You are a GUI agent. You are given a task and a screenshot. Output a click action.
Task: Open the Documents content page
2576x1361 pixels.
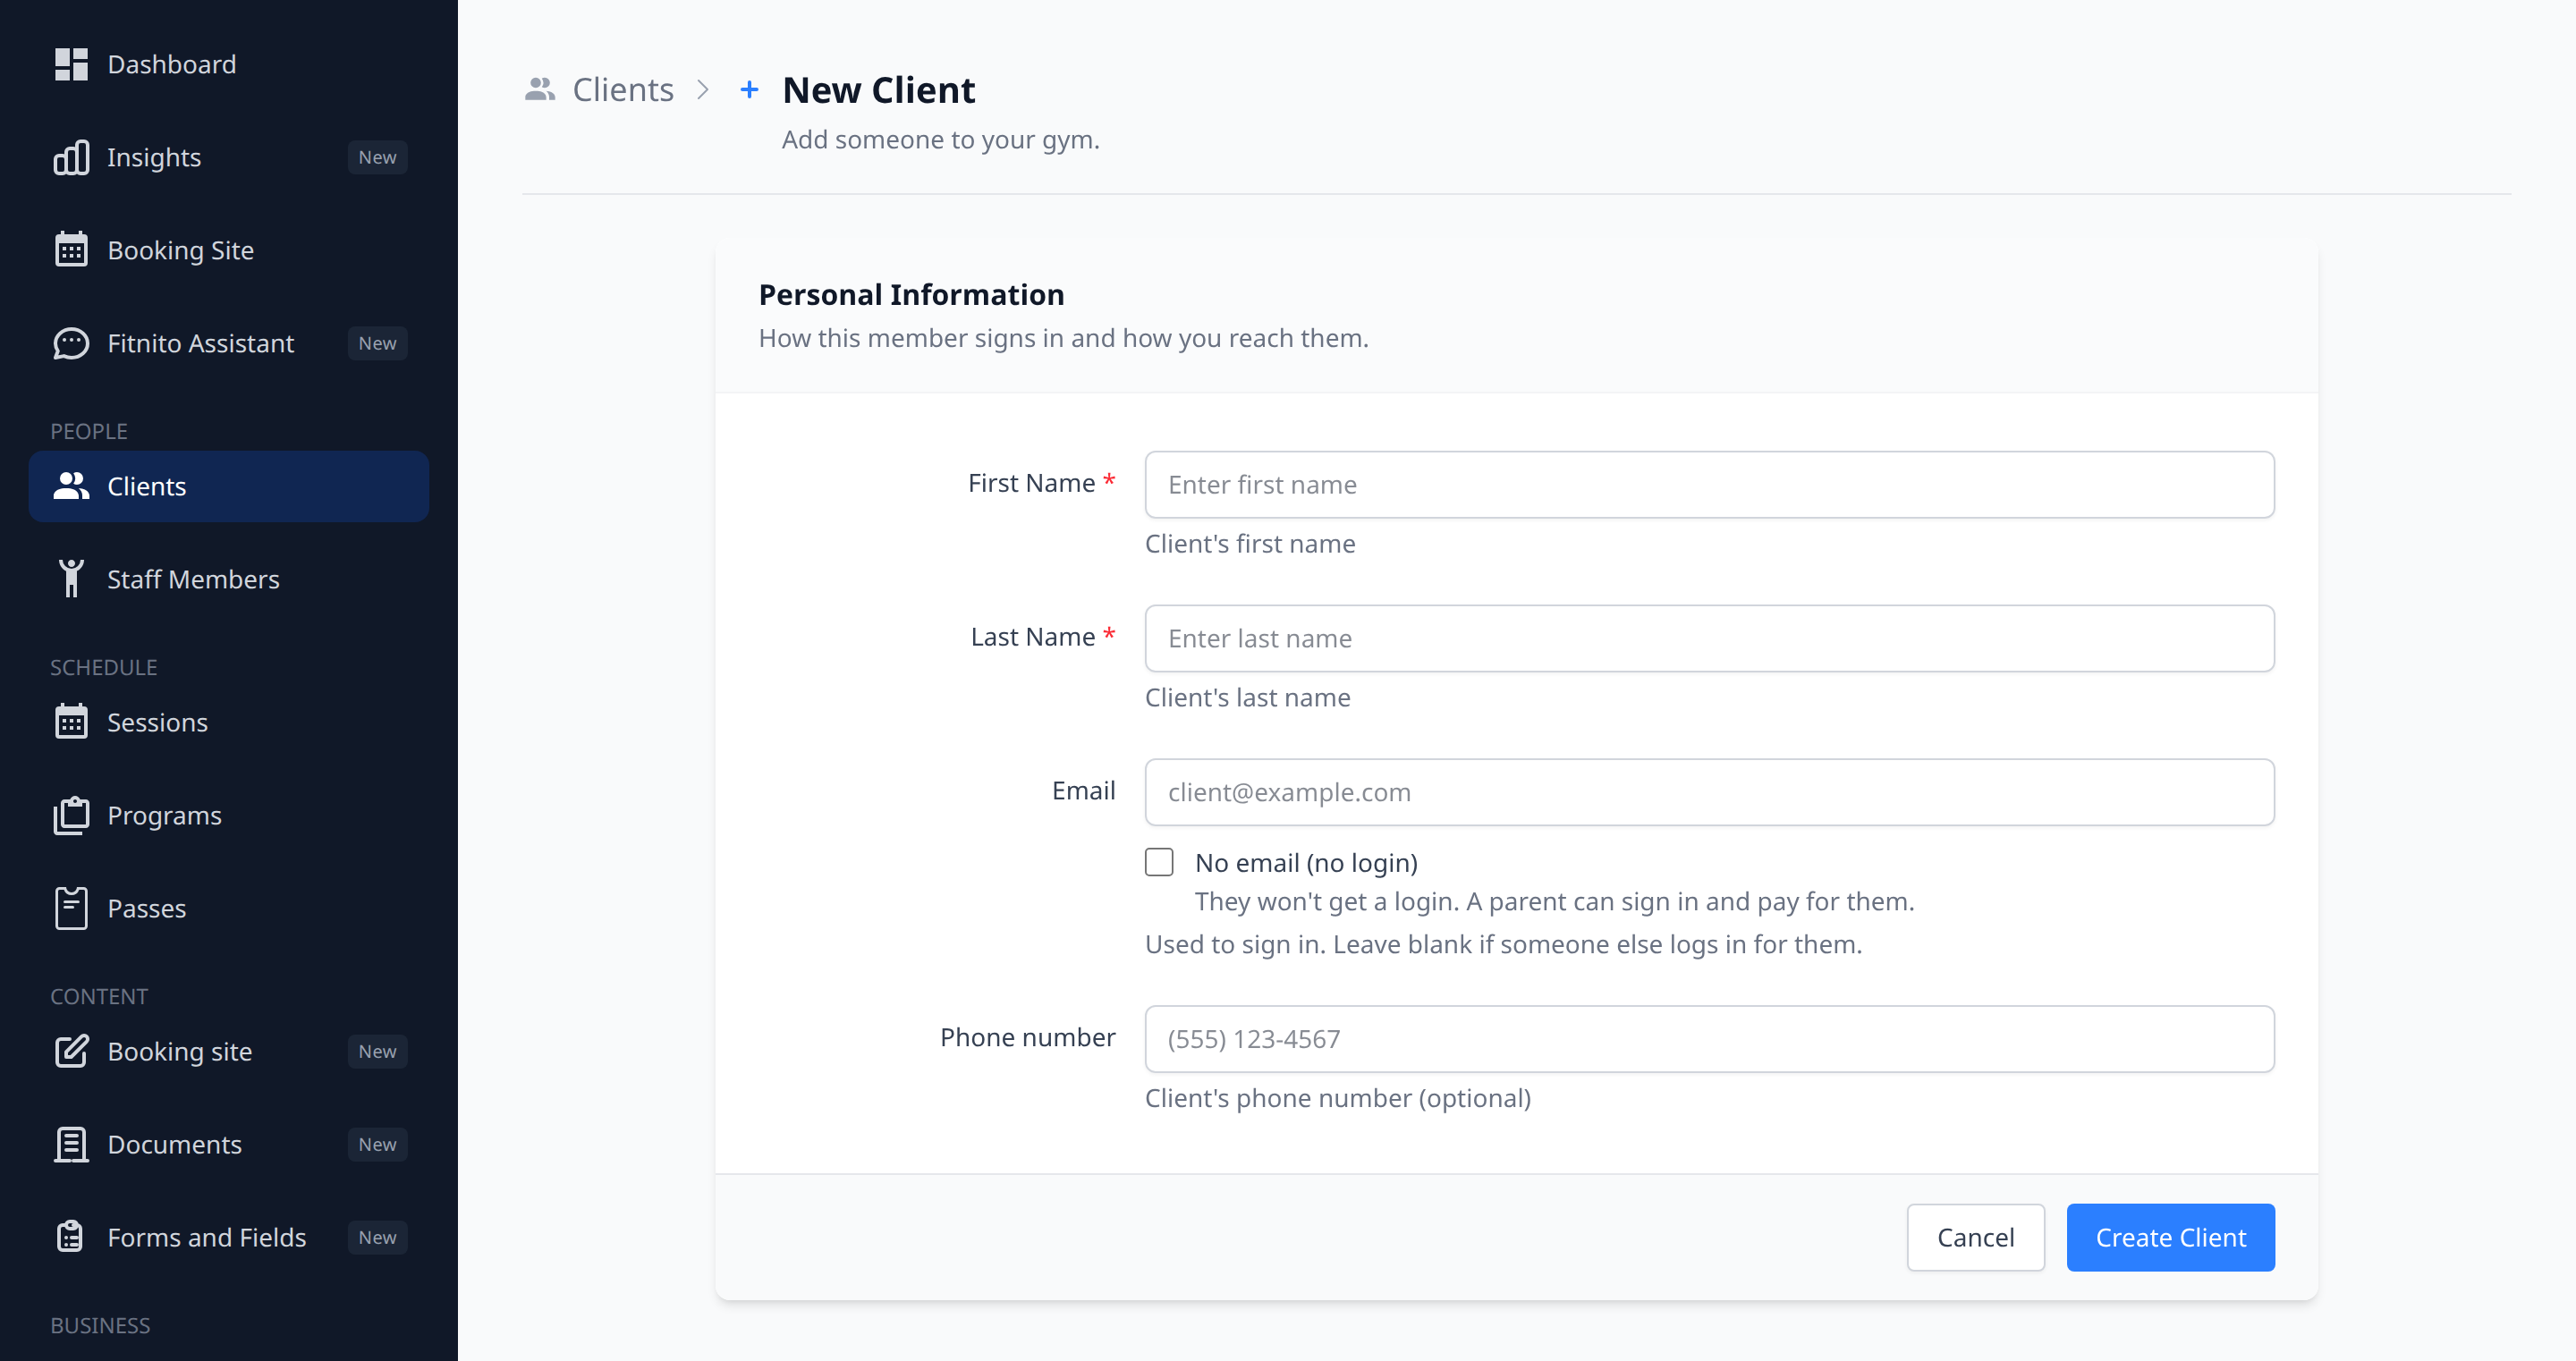pyautogui.click(x=229, y=1144)
